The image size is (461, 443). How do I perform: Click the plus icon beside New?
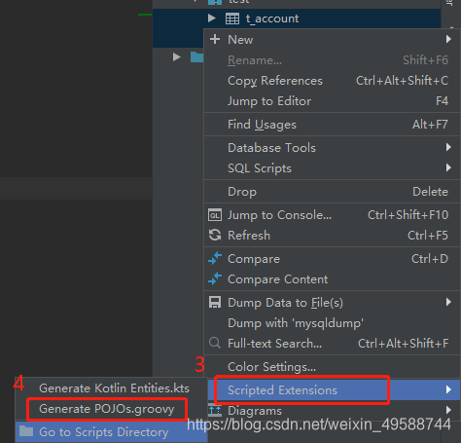[215, 39]
